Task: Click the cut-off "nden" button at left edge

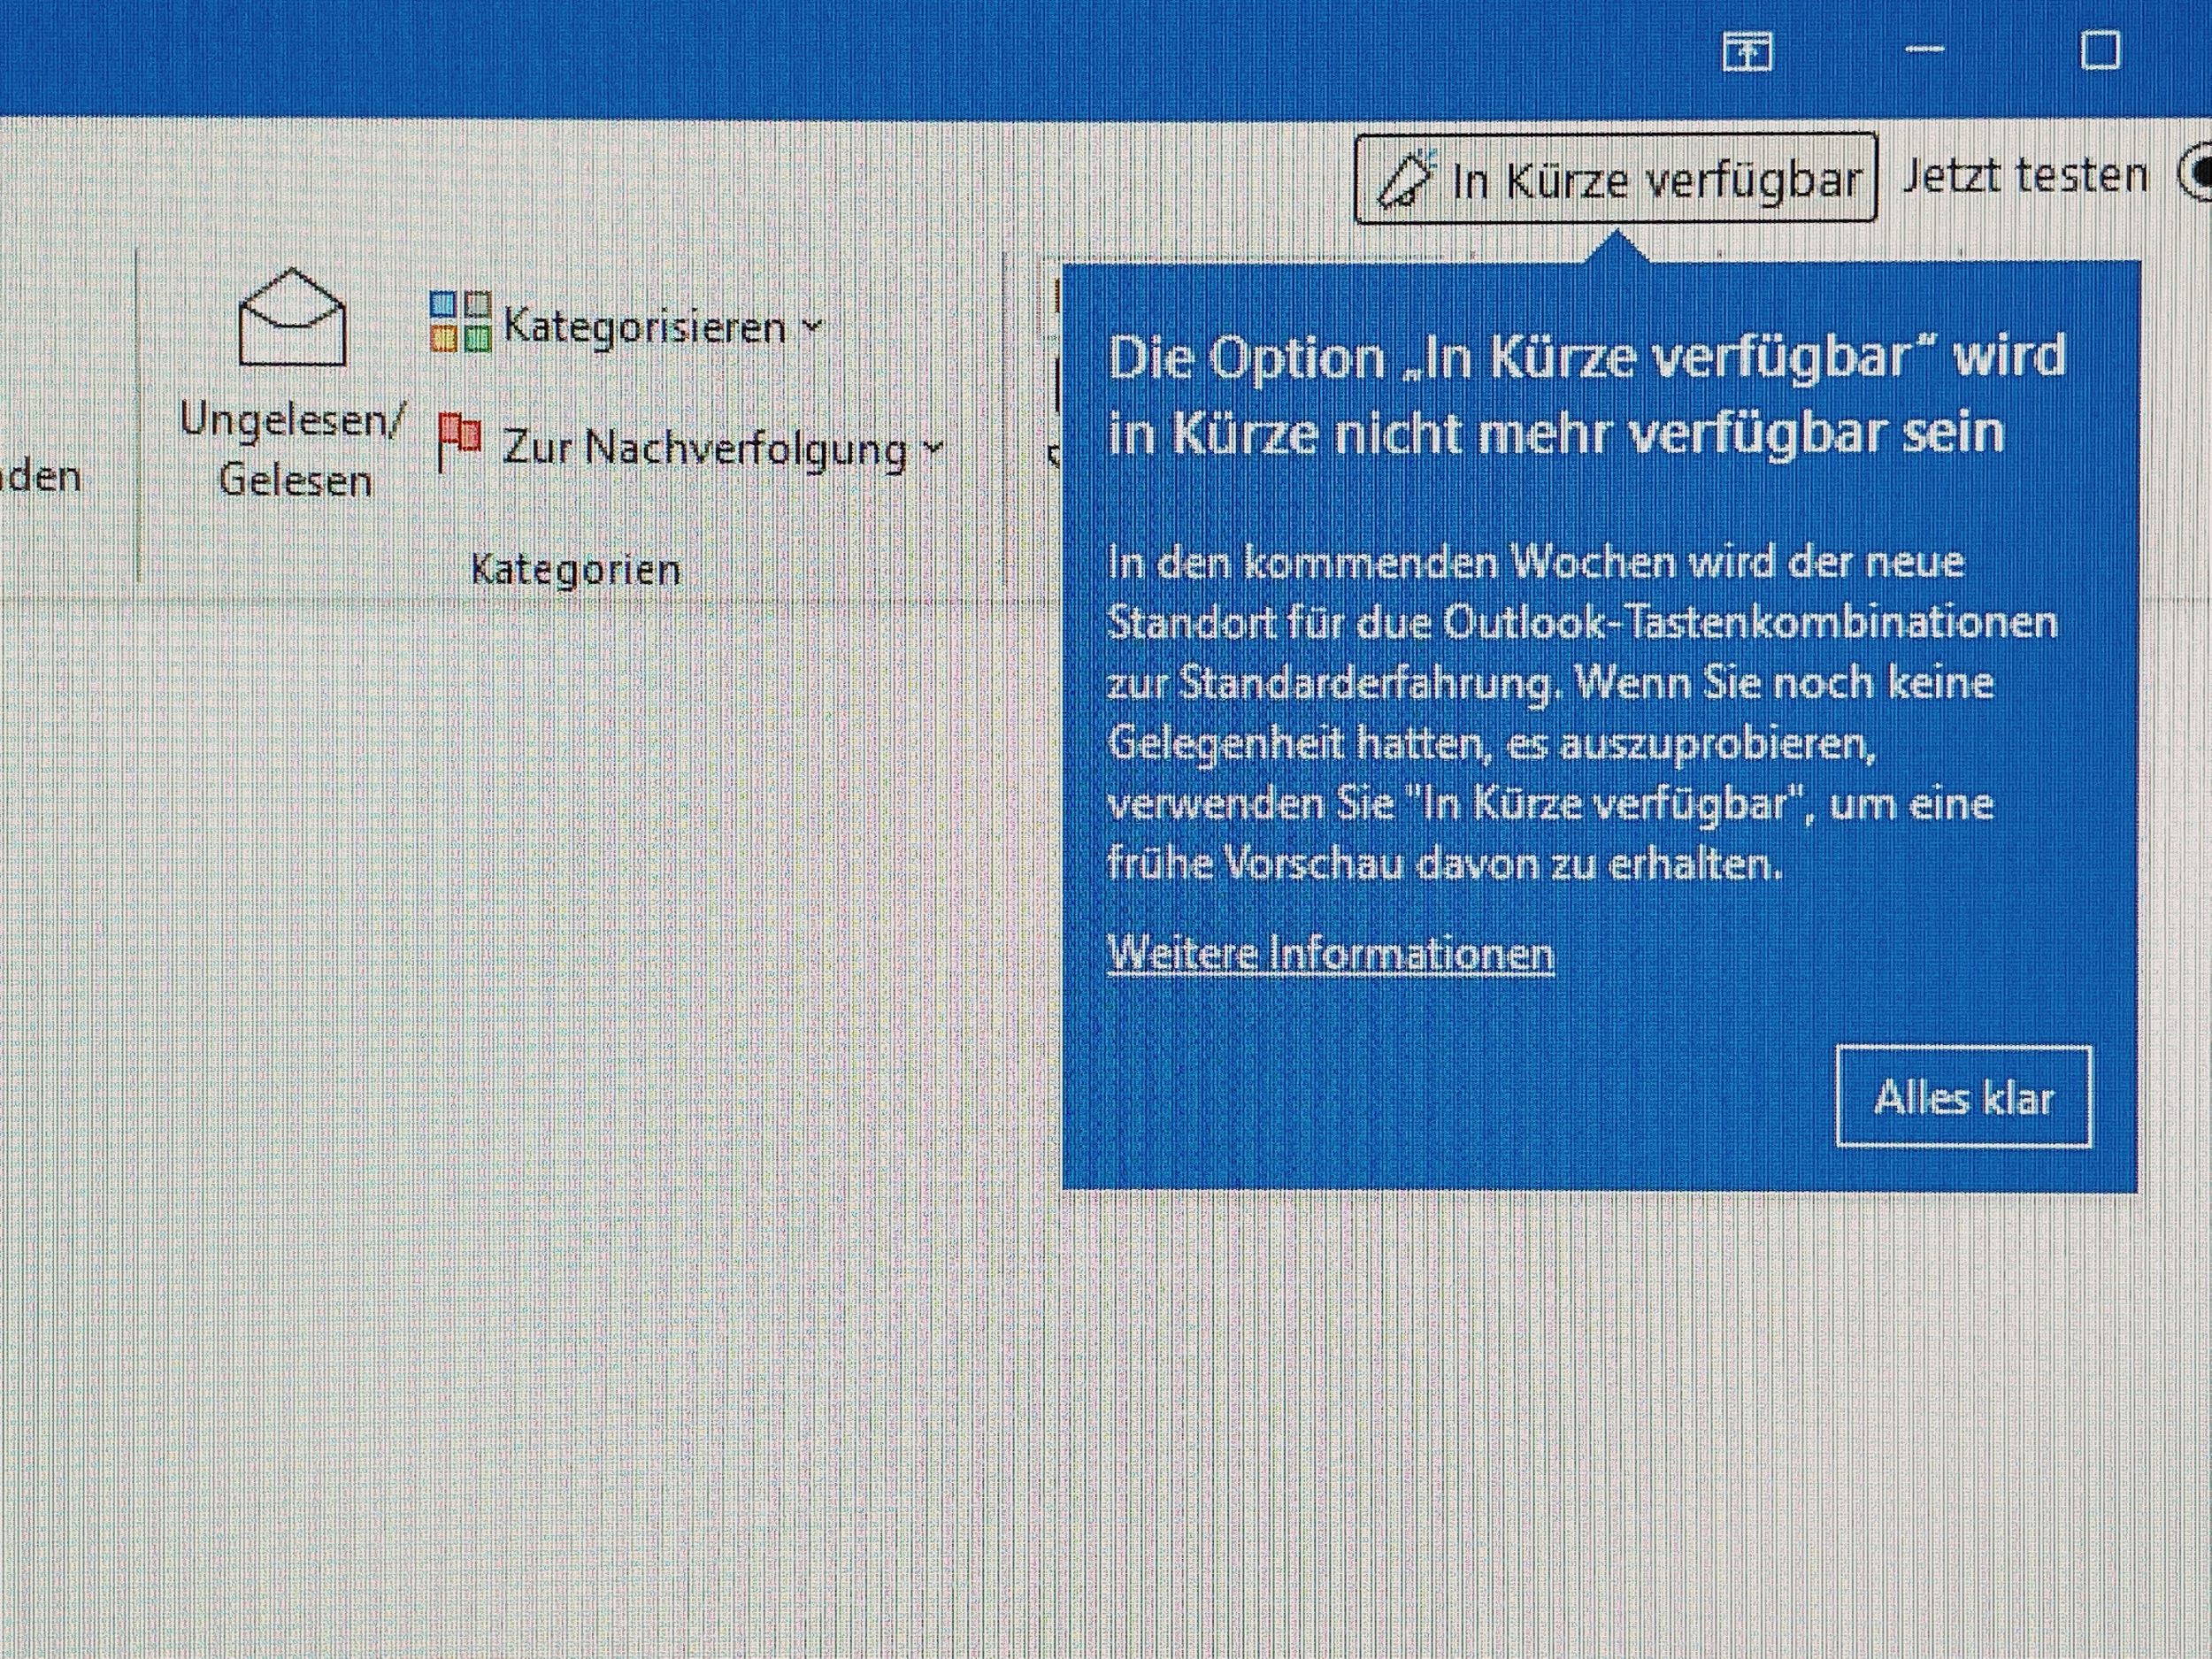Action: coord(40,476)
